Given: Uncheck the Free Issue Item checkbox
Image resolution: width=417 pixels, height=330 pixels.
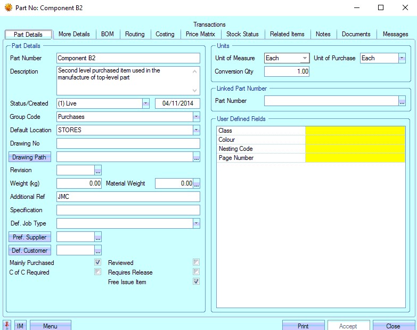Looking at the screenshot, I should point(196,281).
